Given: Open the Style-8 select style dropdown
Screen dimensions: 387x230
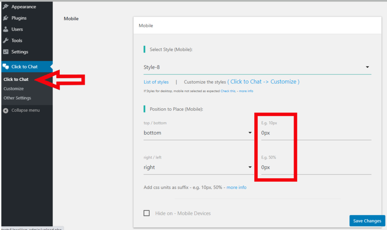Looking at the screenshot, I should point(257,67).
